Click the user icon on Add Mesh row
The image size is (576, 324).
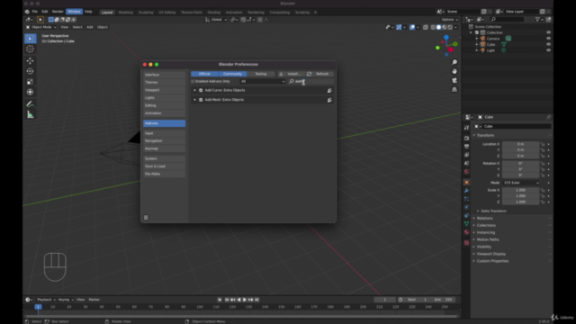pyautogui.click(x=329, y=100)
